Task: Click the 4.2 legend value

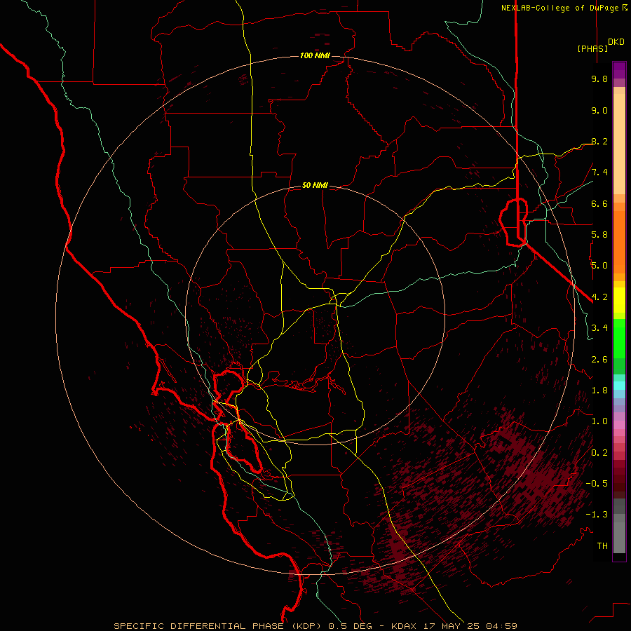Action: click(599, 297)
